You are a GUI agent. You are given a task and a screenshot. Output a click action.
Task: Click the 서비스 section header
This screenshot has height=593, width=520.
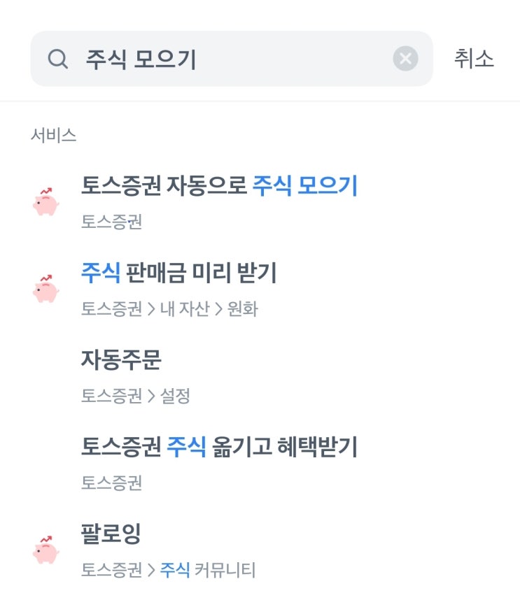[53, 135]
